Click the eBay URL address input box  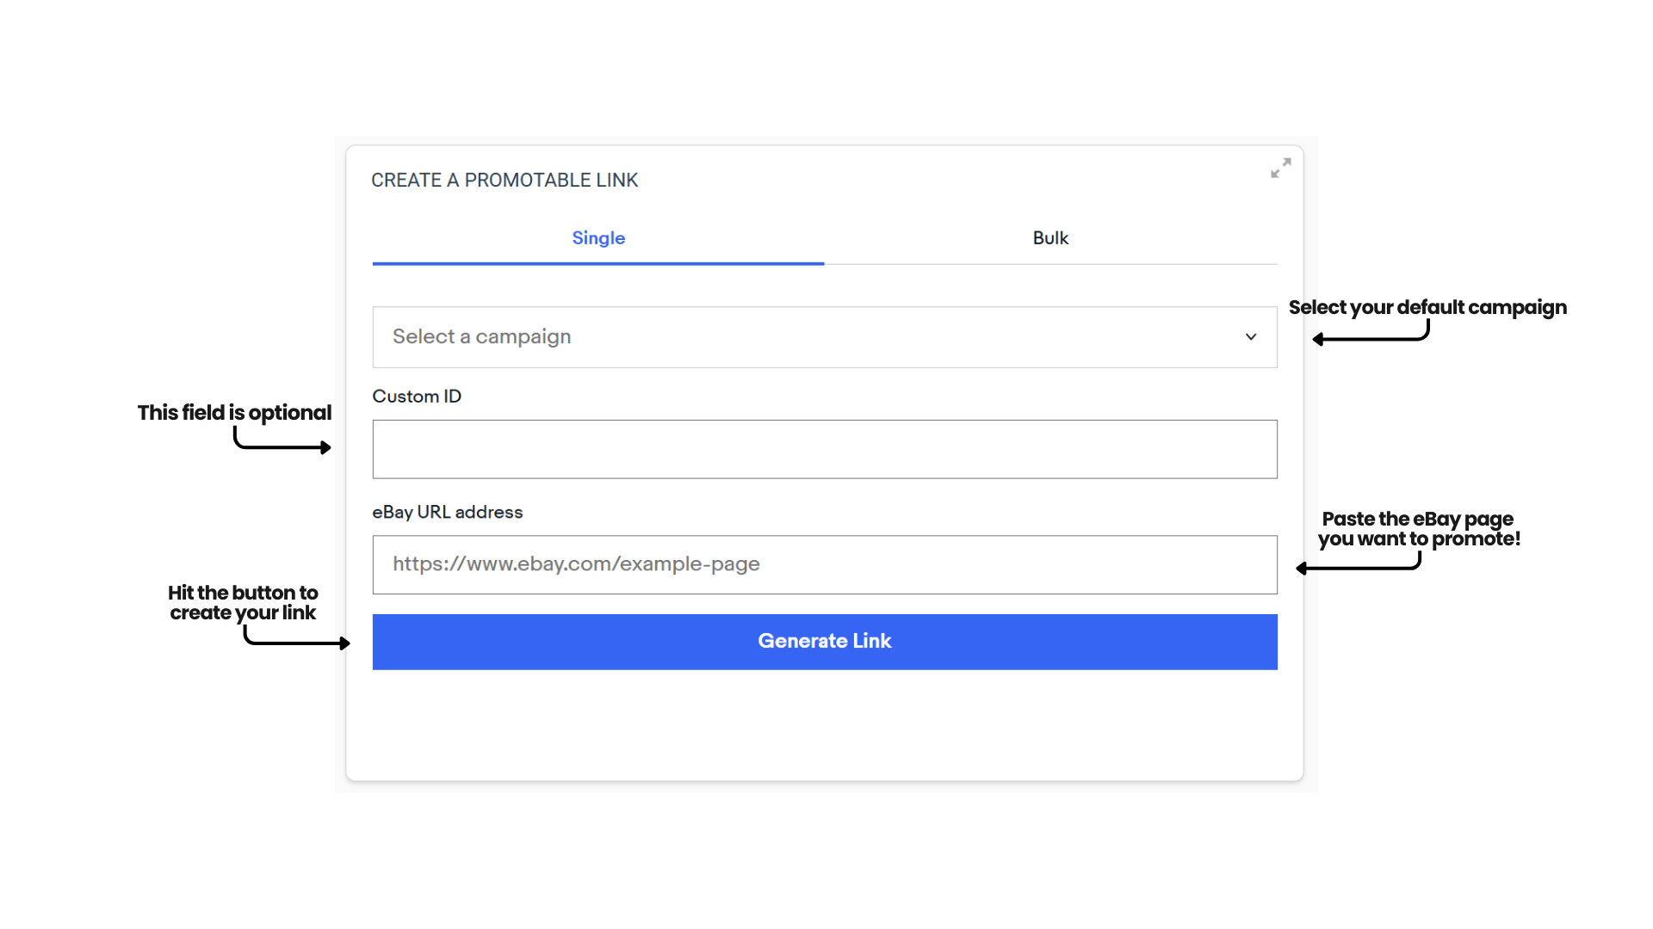[x=824, y=564]
